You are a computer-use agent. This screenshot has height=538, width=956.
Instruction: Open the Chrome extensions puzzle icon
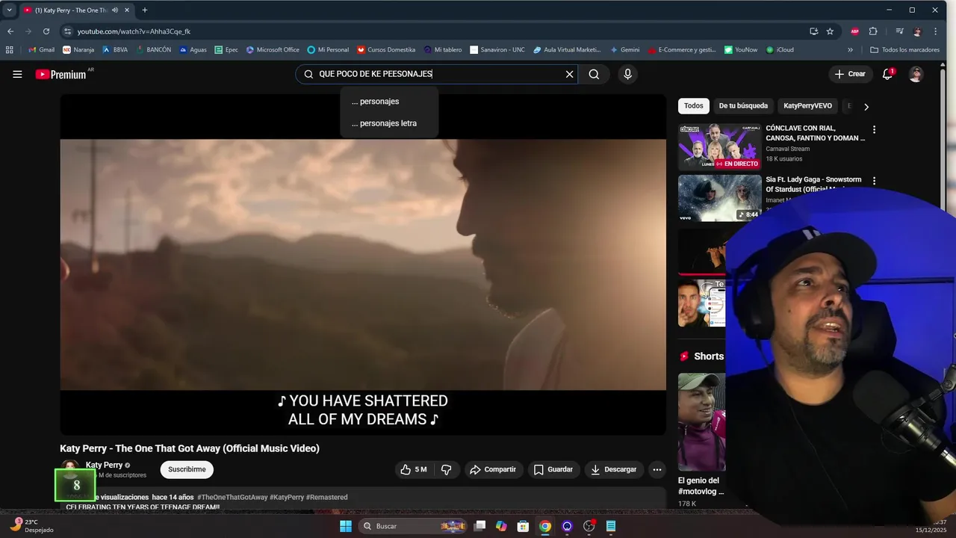[x=873, y=31]
